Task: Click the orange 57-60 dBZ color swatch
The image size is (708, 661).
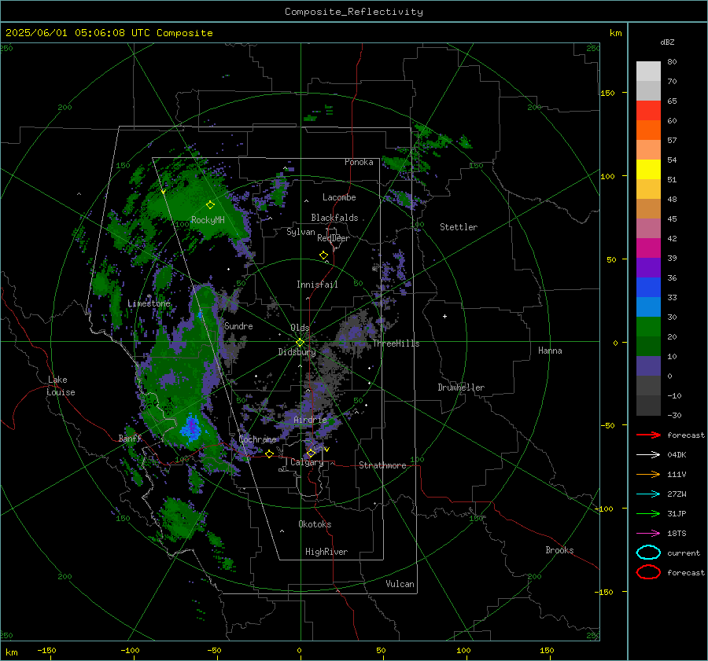Action: pyautogui.click(x=648, y=130)
